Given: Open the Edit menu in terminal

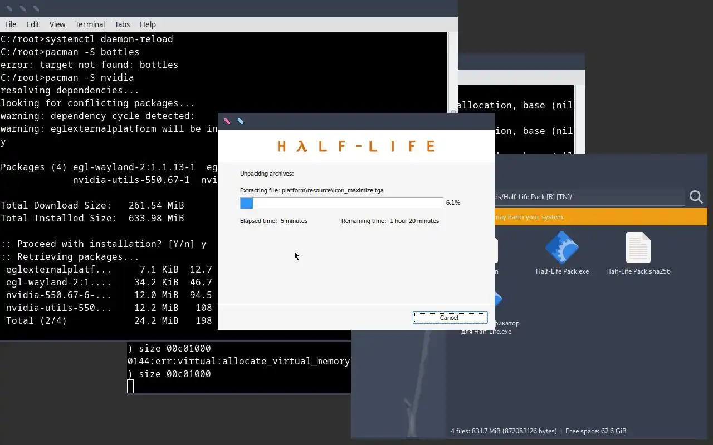Looking at the screenshot, I should [33, 24].
